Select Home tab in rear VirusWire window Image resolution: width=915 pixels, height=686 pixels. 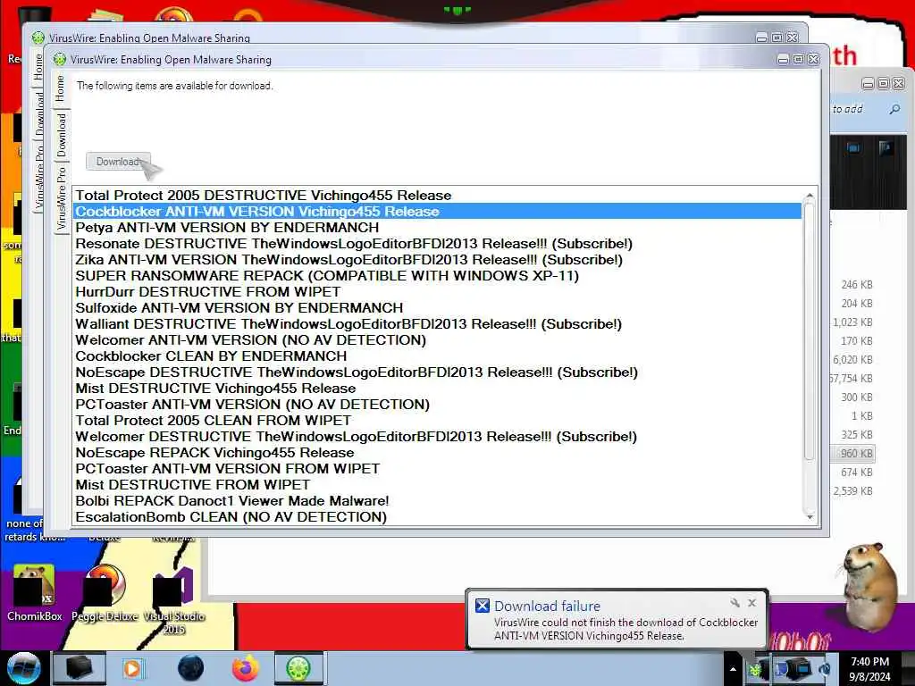coord(38,67)
